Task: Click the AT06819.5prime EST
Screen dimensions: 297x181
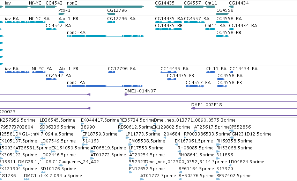Action: pyautogui.click(x=92, y=151)
